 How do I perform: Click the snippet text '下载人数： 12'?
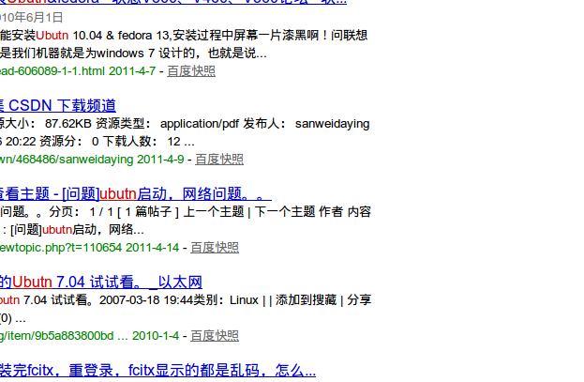[142, 142]
